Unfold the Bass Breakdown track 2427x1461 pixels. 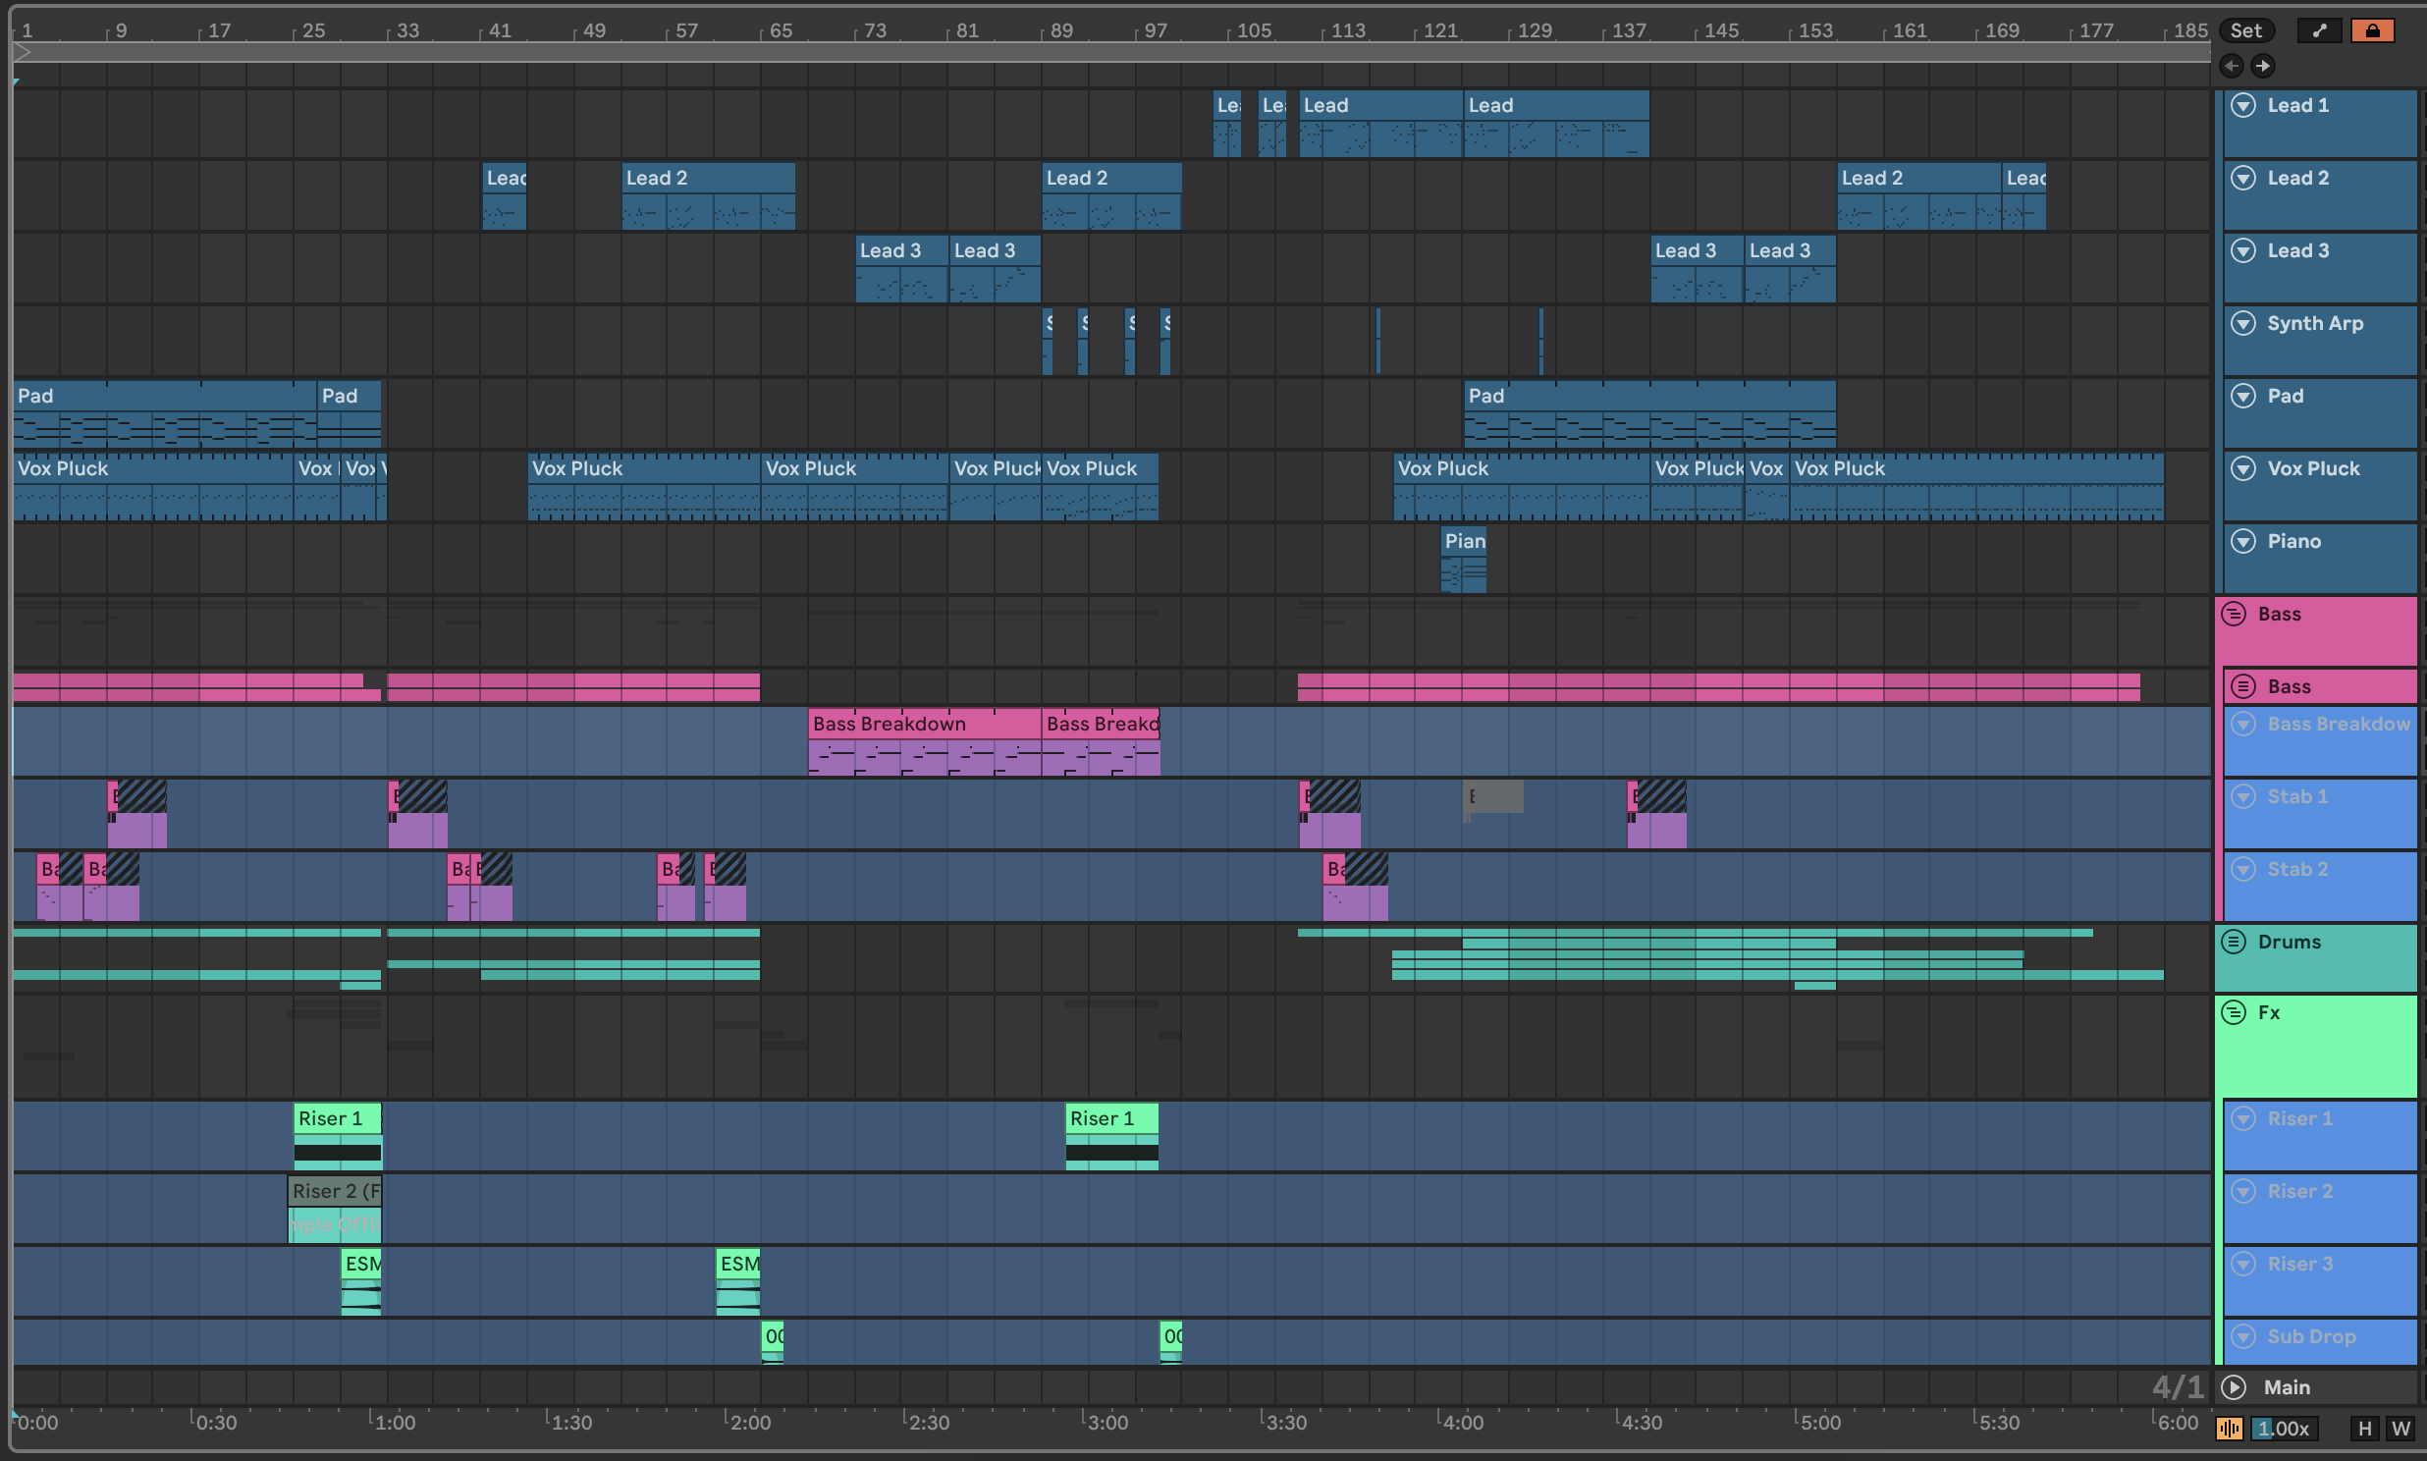2243,725
